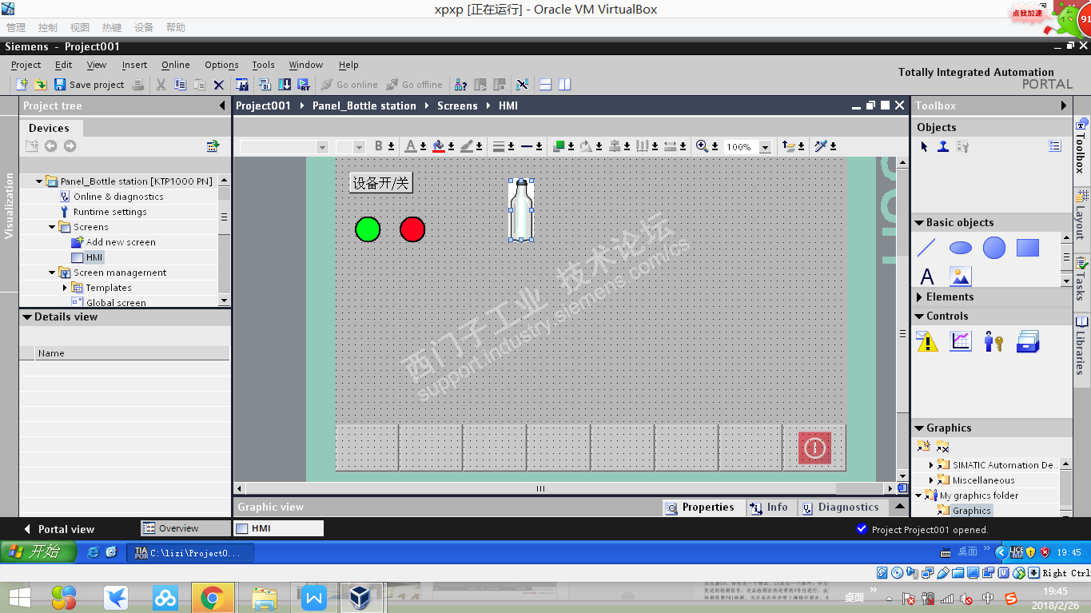This screenshot has height=613, width=1091.
Task: Select the Rectangle basic object
Action: [1028, 248]
